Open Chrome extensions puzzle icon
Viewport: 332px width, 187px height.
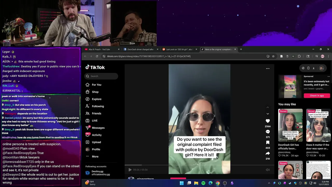click(299, 56)
